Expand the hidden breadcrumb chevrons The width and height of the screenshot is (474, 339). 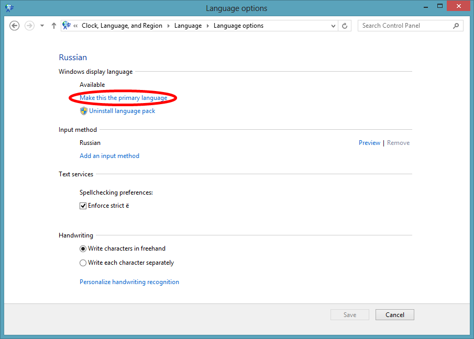pyautogui.click(x=76, y=26)
